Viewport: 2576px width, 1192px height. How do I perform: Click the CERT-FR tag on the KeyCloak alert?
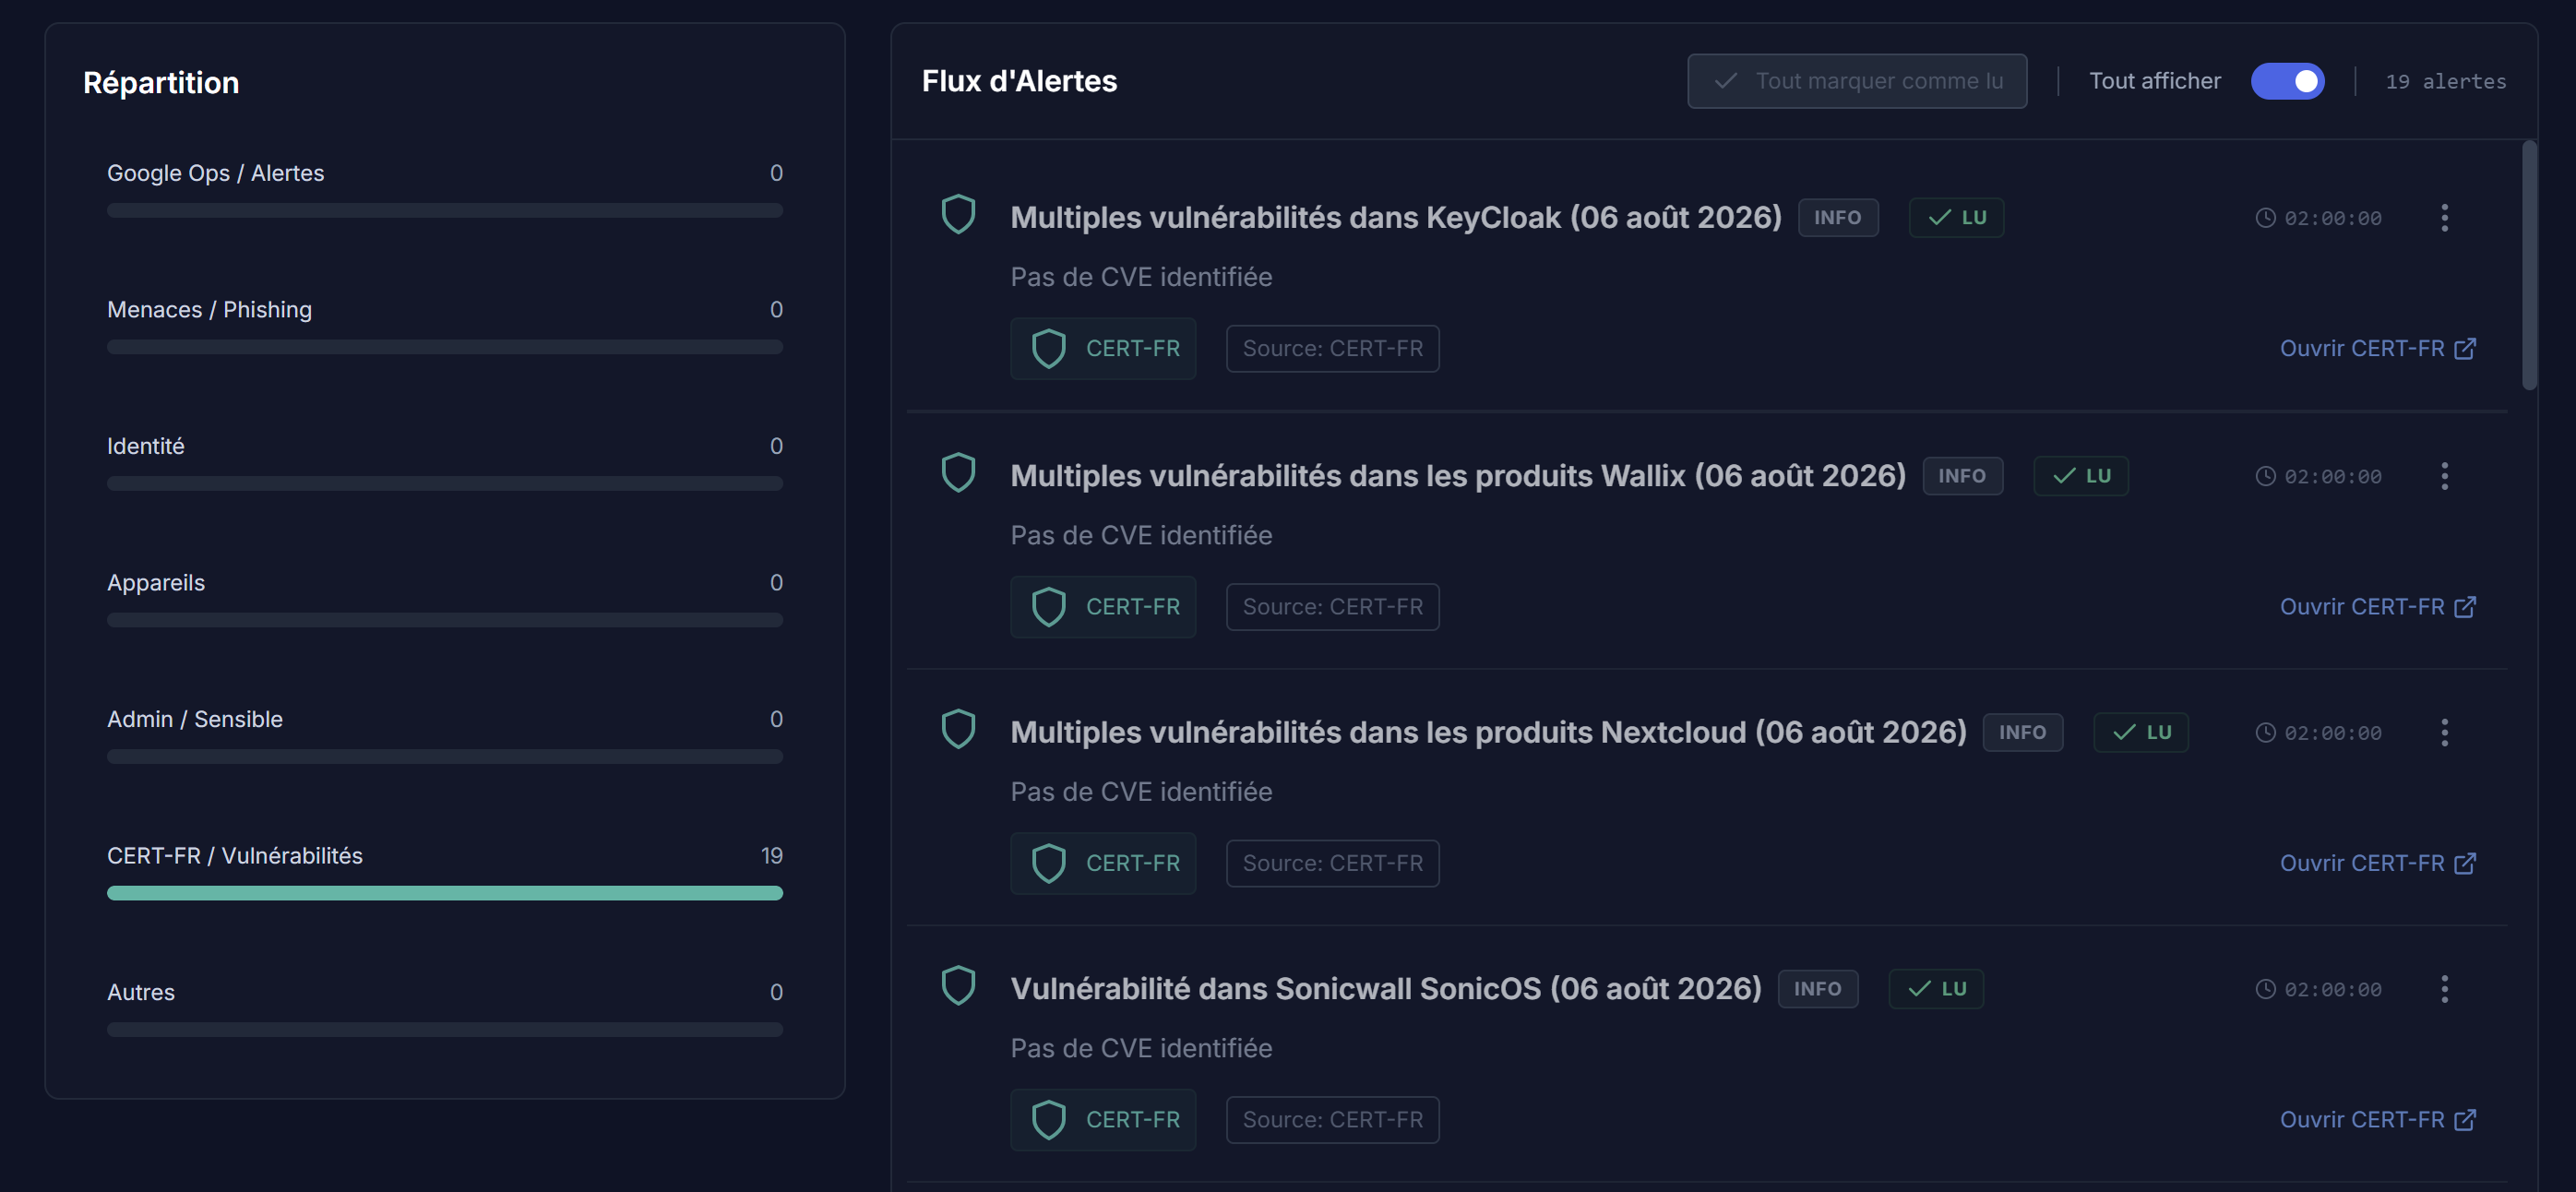coord(1103,348)
